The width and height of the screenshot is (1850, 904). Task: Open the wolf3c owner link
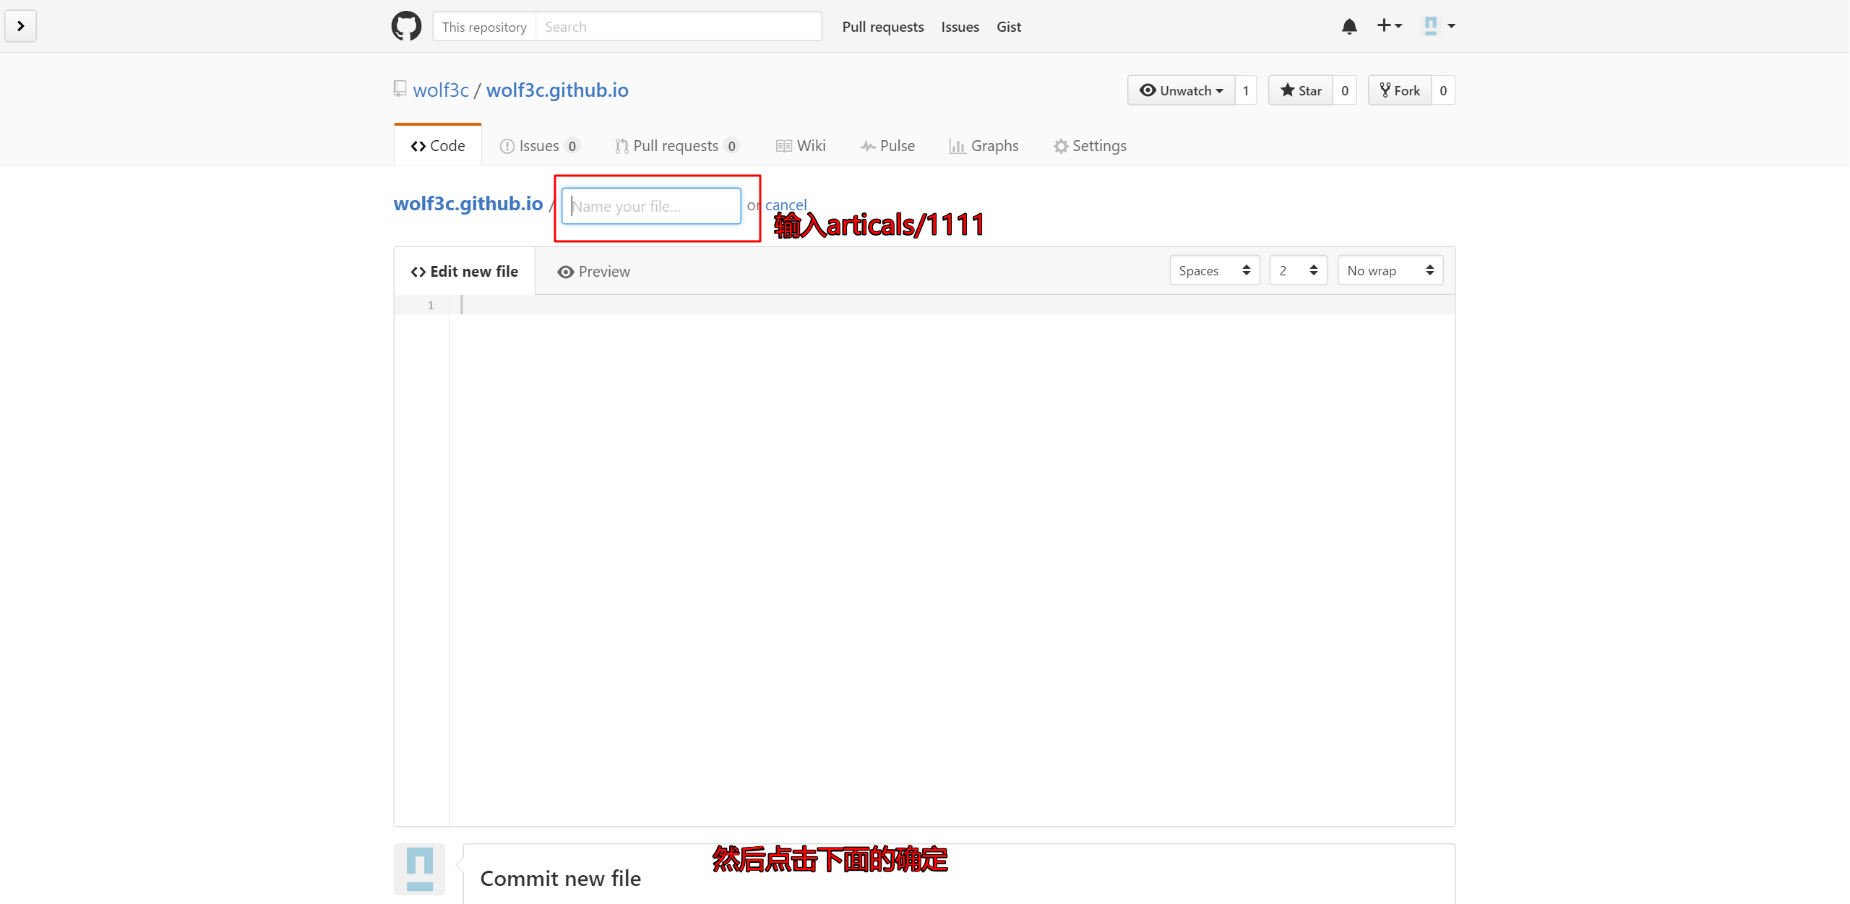pos(441,90)
